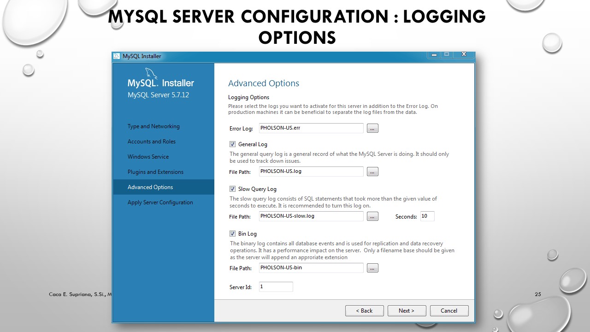Edit the Seconds value field

tap(427, 216)
